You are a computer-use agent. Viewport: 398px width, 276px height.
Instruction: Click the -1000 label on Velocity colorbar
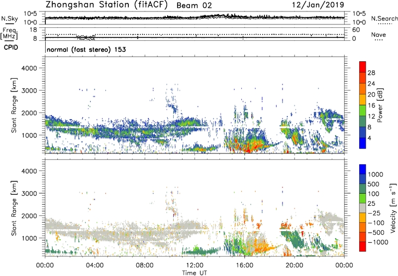pos(378,242)
